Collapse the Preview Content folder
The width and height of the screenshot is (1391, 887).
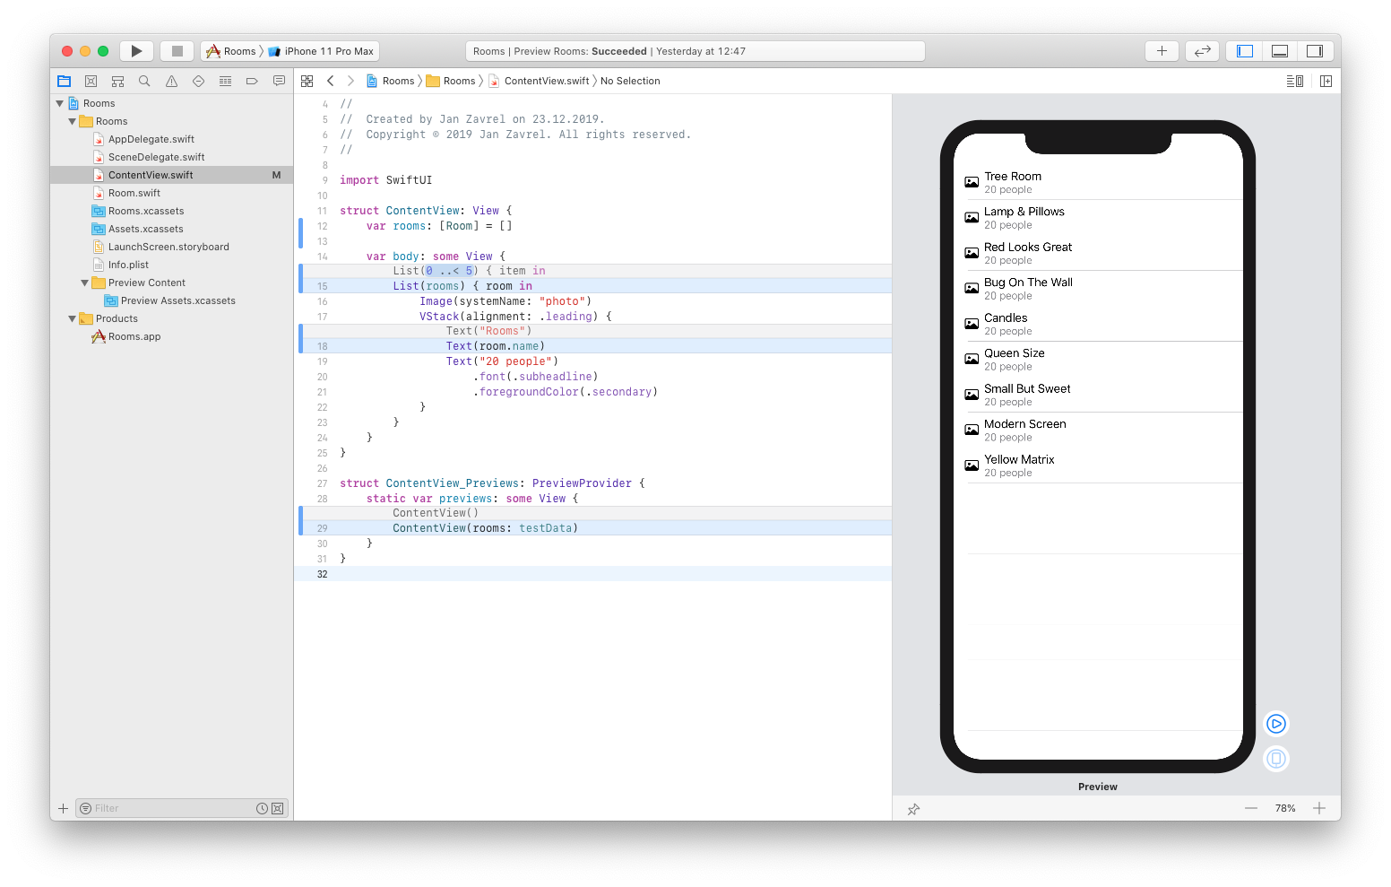click(x=84, y=283)
